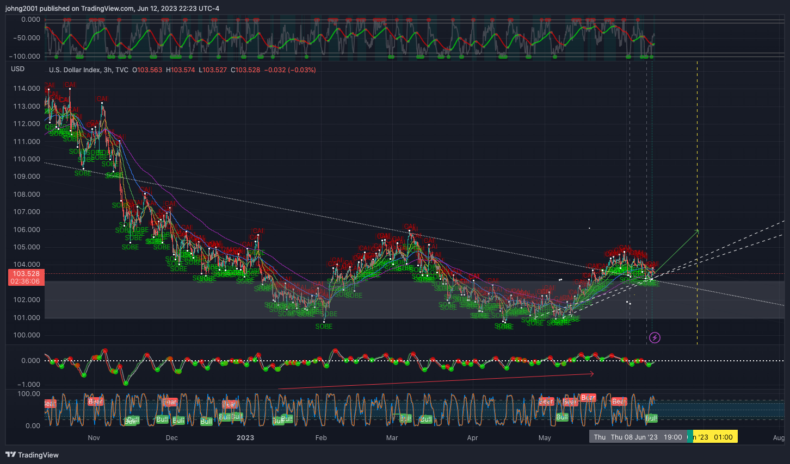Viewport: 790px width, 464px height.
Task: Click the 2023 label on the time axis
Action: click(x=245, y=438)
